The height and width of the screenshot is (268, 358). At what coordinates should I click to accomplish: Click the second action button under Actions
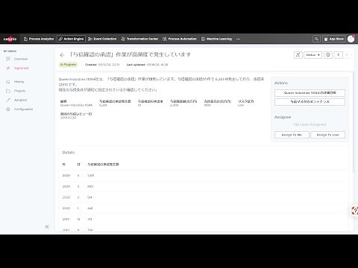pyautogui.click(x=310, y=102)
